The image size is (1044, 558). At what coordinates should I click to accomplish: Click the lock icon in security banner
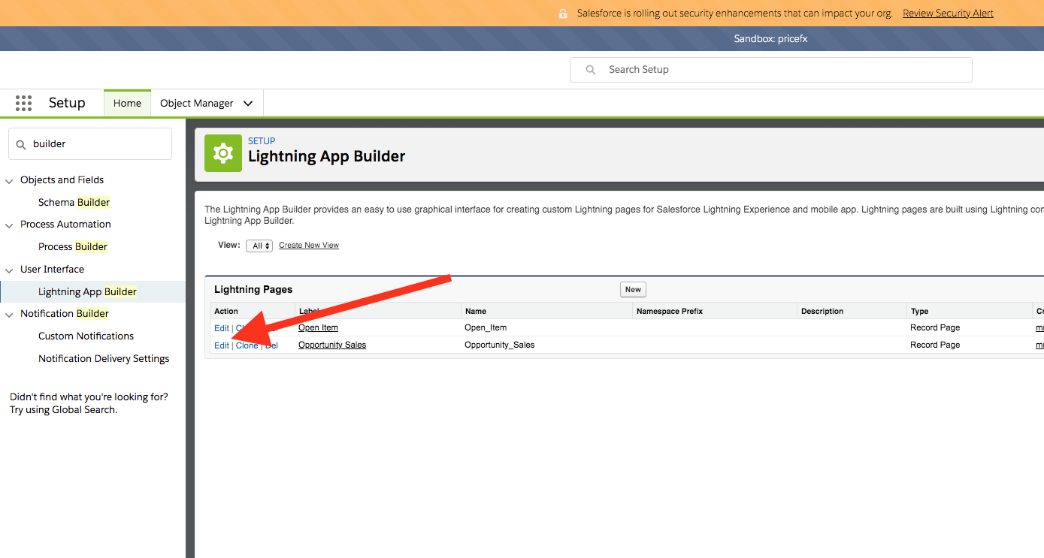563,14
